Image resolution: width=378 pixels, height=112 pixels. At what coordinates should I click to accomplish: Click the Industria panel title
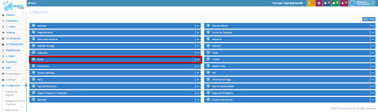[x=217, y=39]
